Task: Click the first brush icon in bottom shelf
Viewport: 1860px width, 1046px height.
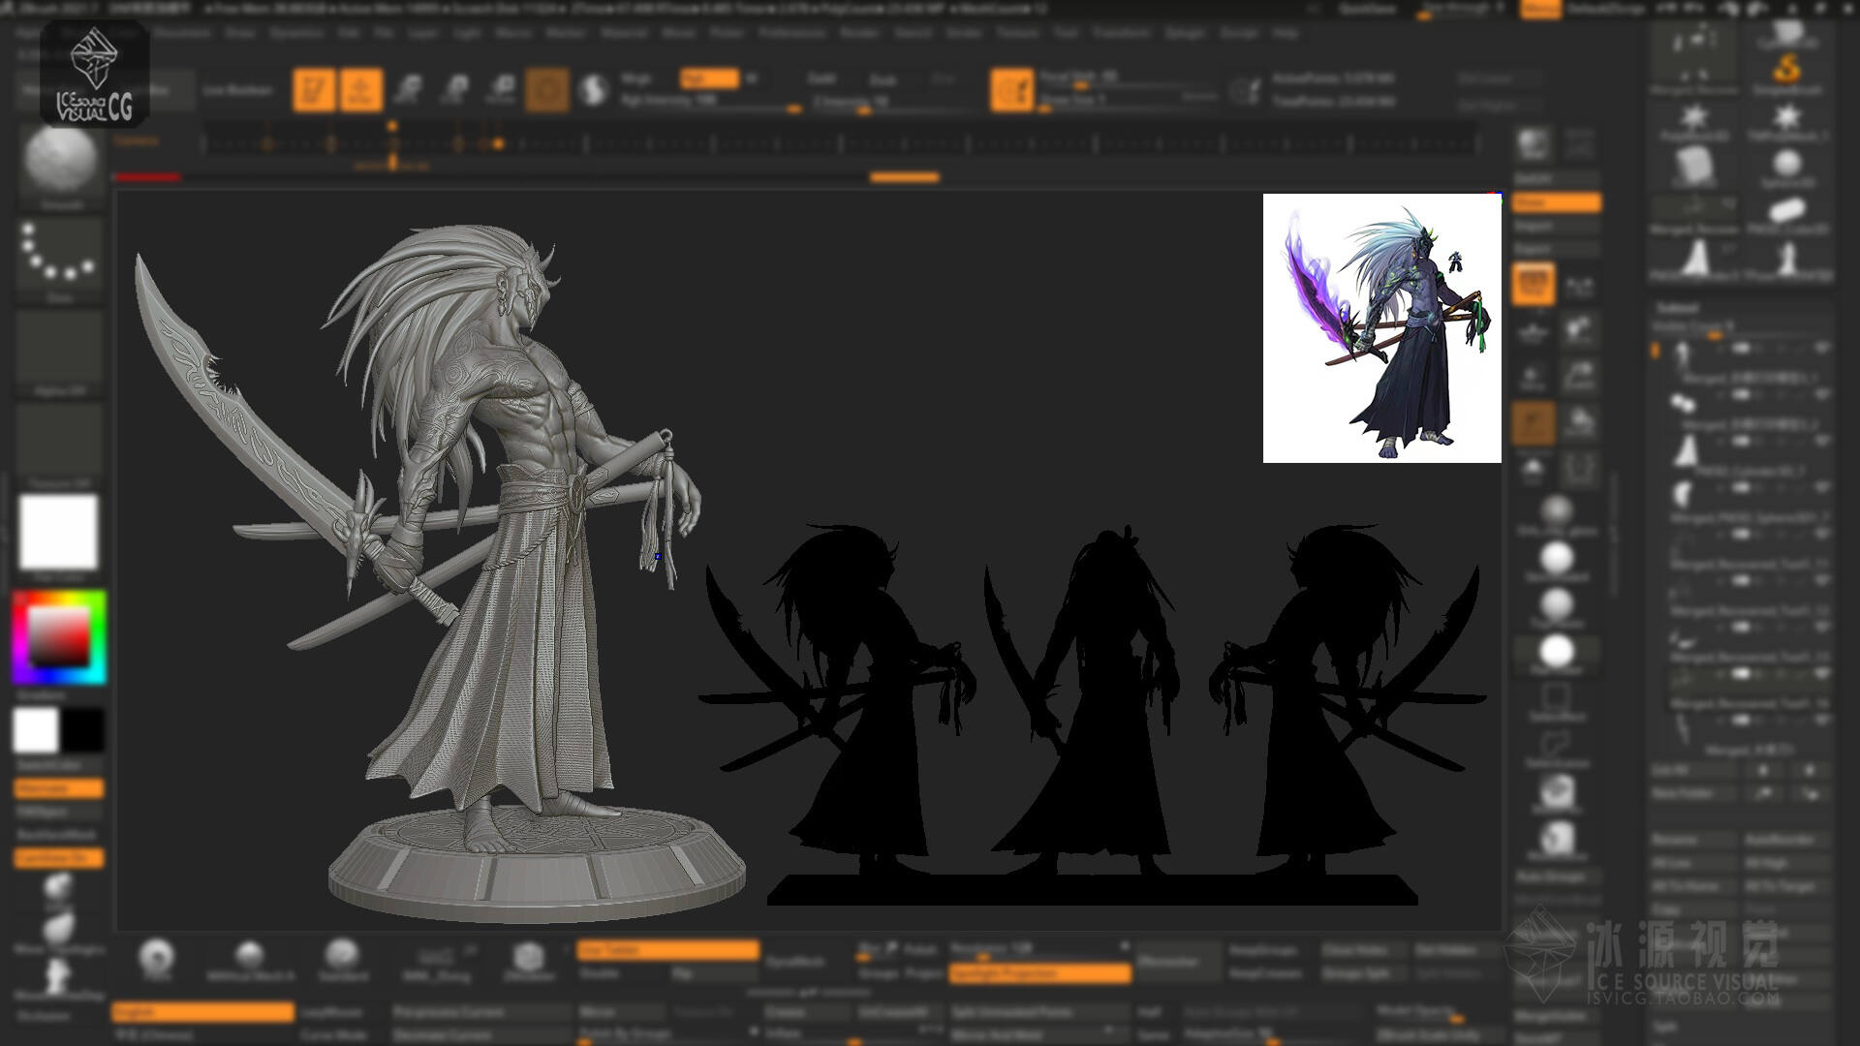Action: (x=157, y=959)
